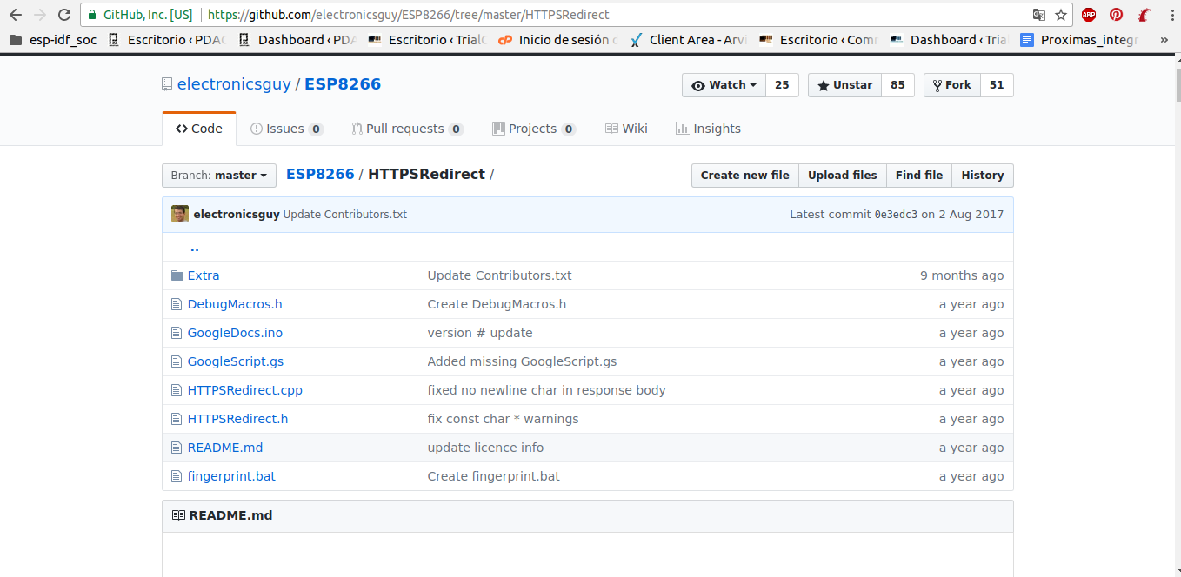
Task: Show more bookmarks with the chevron
Action: [x=1164, y=40]
